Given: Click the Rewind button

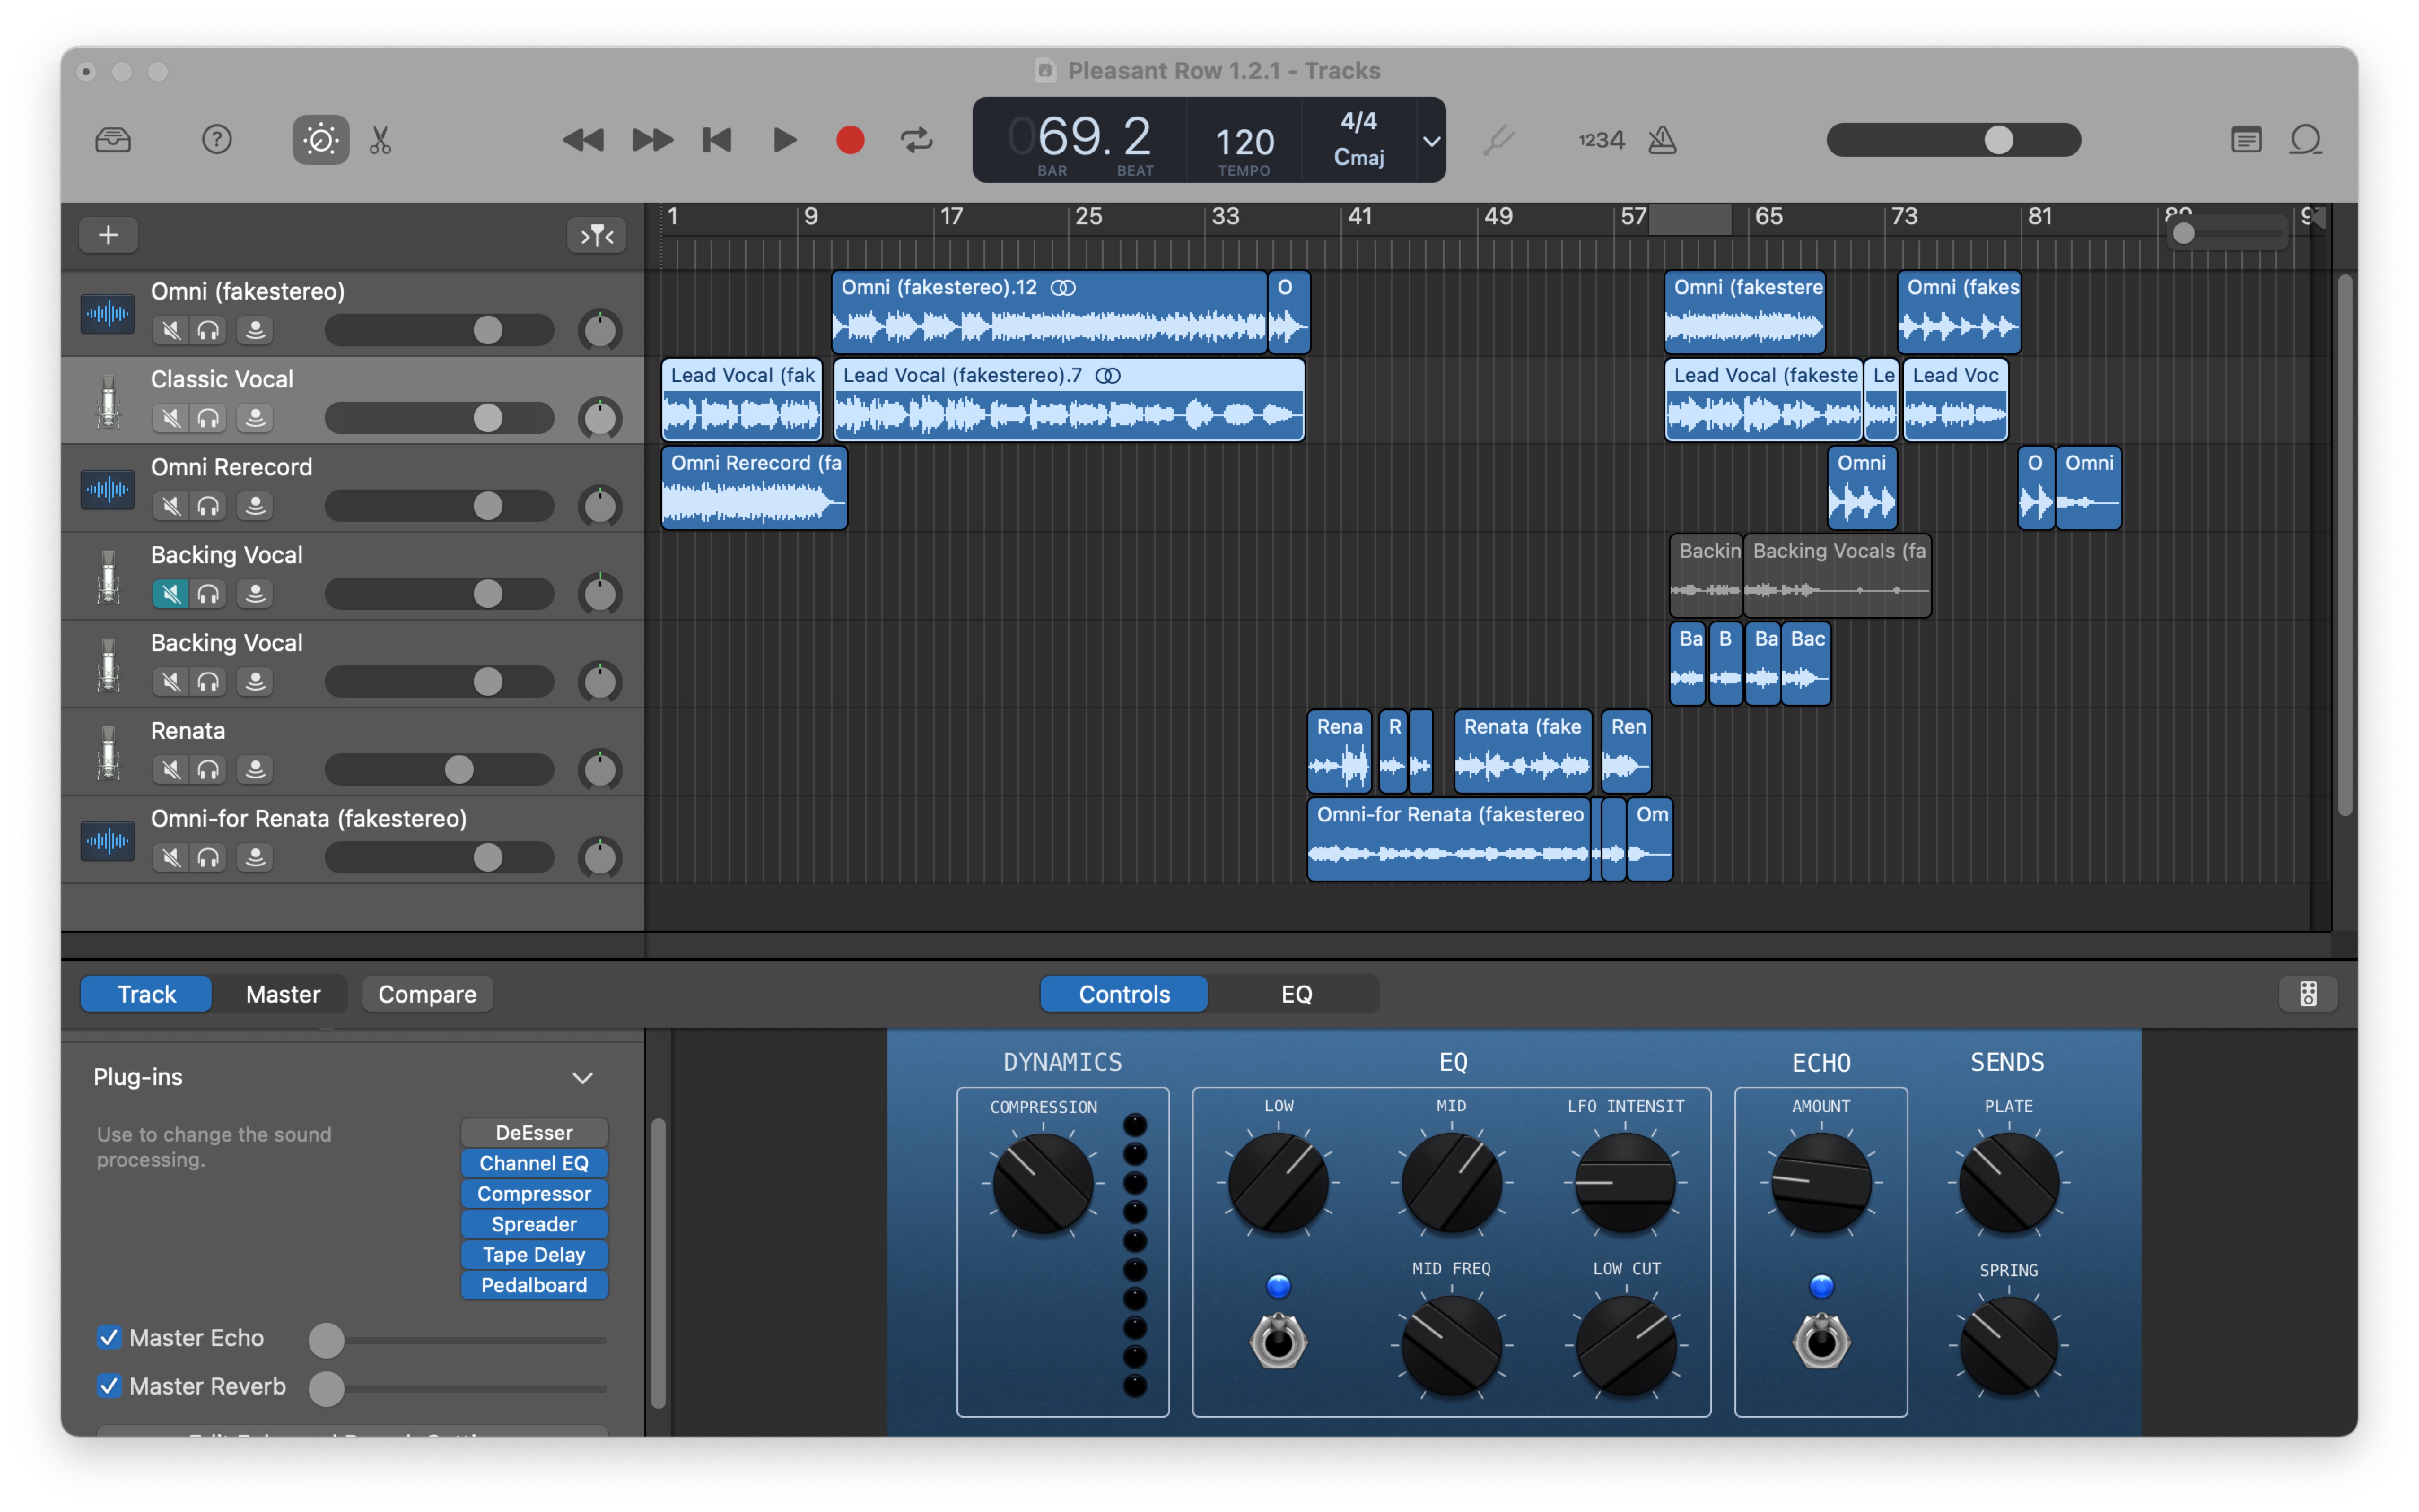Looking at the screenshot, I should tap(583, 140).
